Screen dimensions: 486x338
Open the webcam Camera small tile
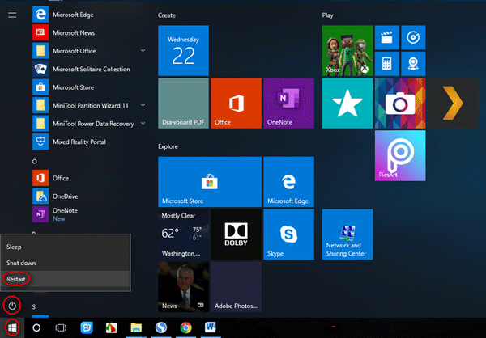click(x=413, y=64)
